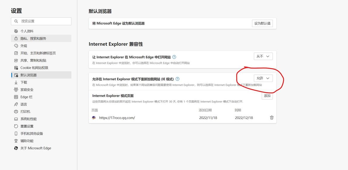Click the 到期 column header
The image size is (348, 170).
[x=238, y=110]
